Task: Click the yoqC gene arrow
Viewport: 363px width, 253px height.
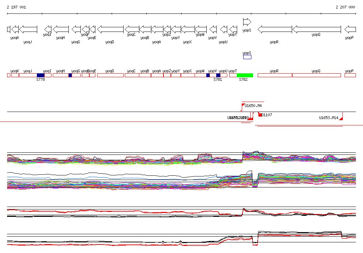Action: [x=132, y=29]
